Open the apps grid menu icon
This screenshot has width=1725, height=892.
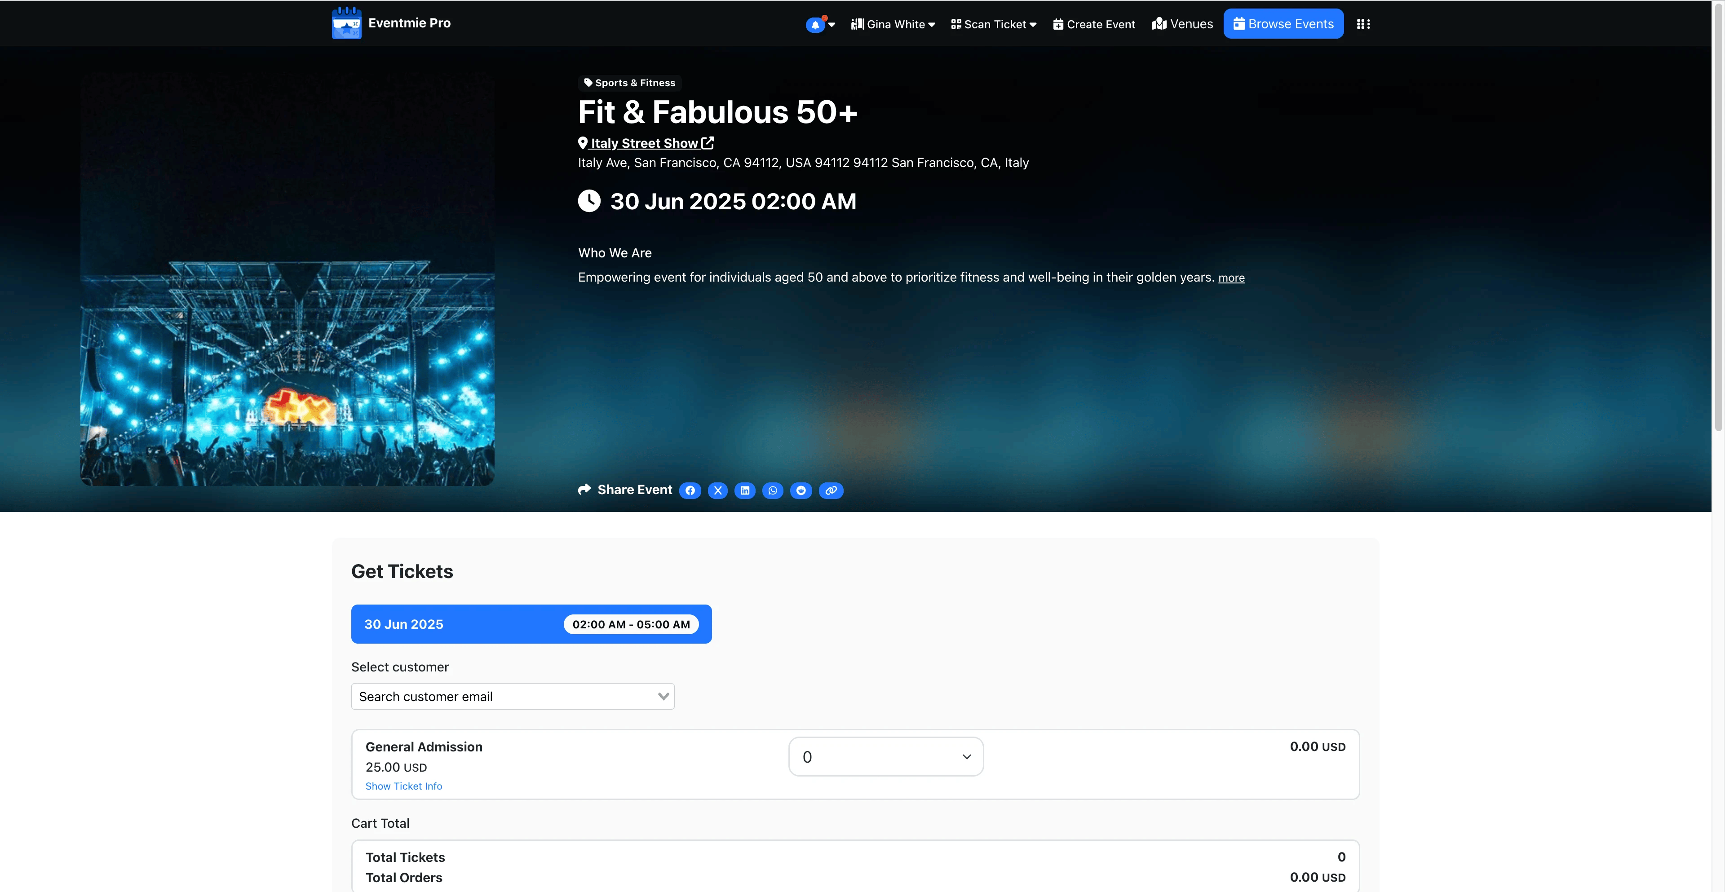click(x=1363, y=24)
